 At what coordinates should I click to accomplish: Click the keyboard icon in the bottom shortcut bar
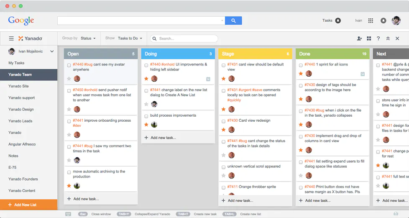(x=68, y=214)
